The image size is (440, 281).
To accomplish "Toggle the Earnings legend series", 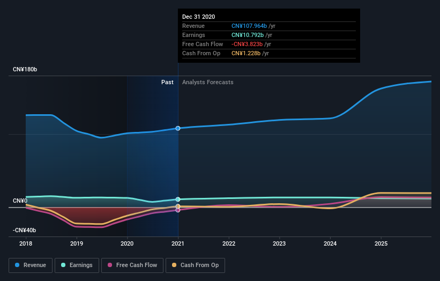I will point(77,265).
